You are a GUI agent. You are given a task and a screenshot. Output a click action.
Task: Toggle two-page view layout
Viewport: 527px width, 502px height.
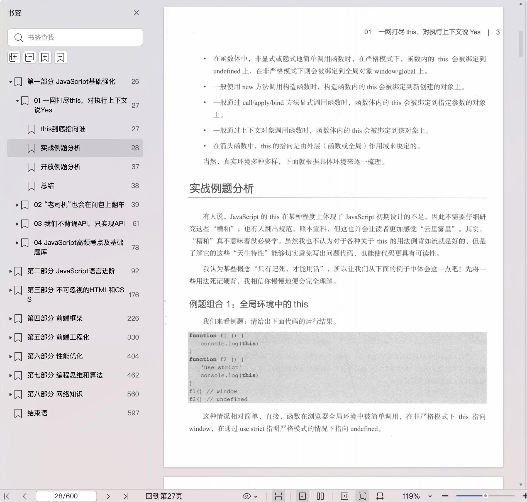point(320,496)
